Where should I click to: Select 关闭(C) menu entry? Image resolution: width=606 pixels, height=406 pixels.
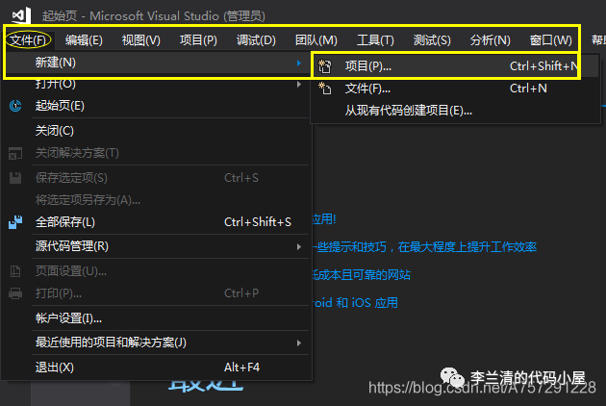[x=157, y=131]
